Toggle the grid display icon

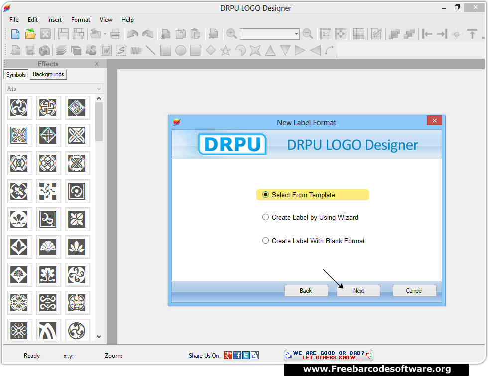358,34
